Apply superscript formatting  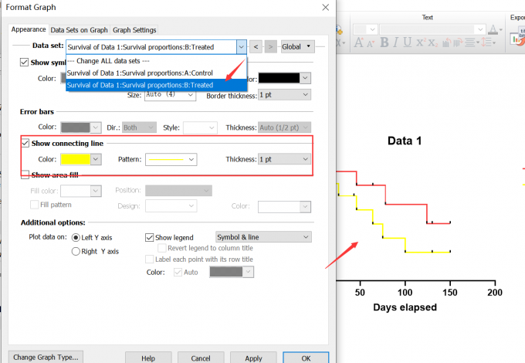click(420, 42)
